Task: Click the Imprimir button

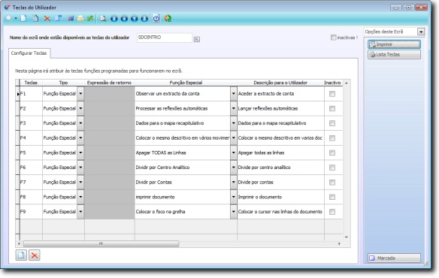Action: 394,44
